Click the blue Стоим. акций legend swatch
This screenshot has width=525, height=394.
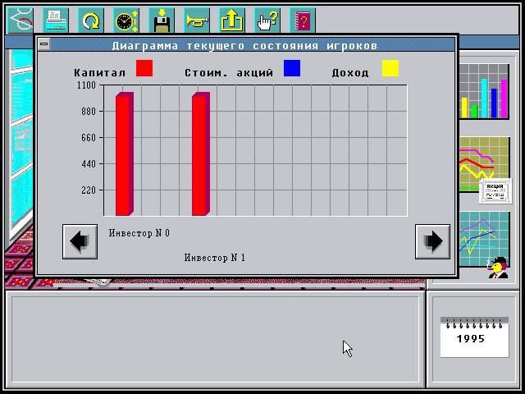click(292, 68)
